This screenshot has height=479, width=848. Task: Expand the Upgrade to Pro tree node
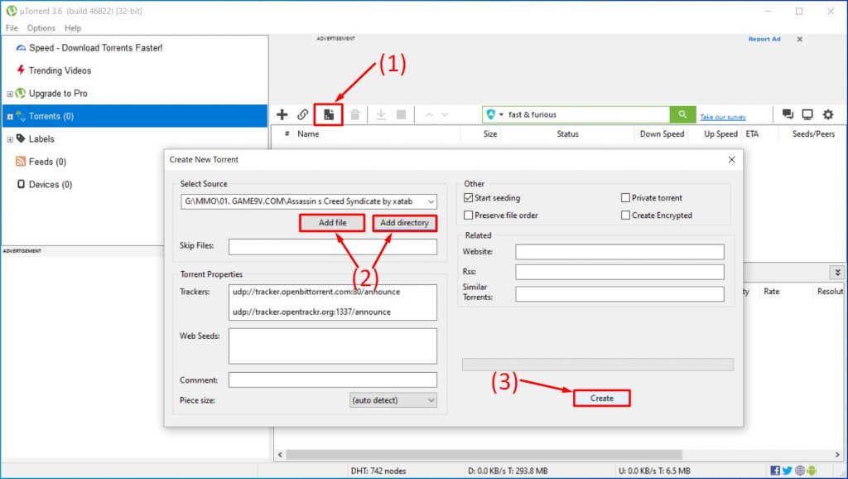click(10, 94)
